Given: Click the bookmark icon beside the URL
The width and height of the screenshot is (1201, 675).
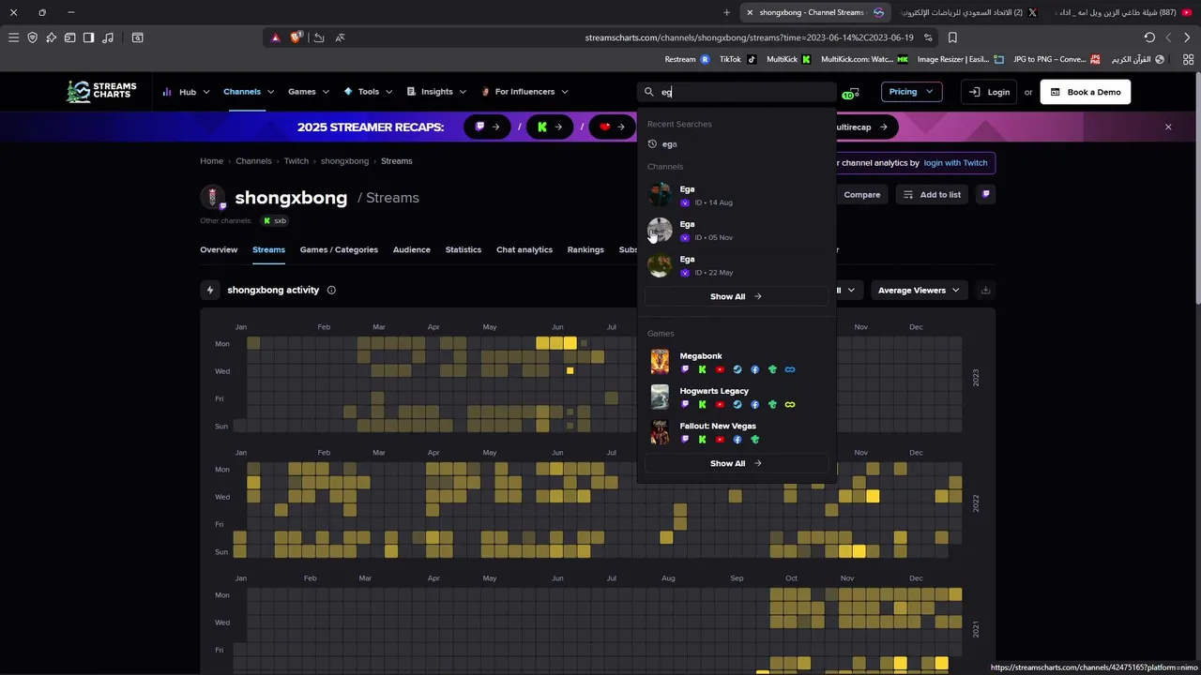Looking at the screenshot, I should tap(952, 37).
